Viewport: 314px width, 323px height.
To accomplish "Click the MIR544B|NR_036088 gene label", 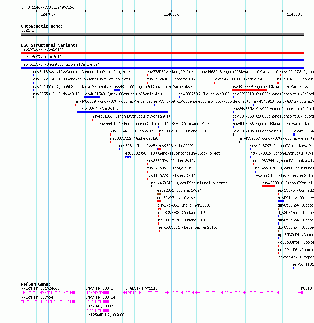I will coord(106,315).
